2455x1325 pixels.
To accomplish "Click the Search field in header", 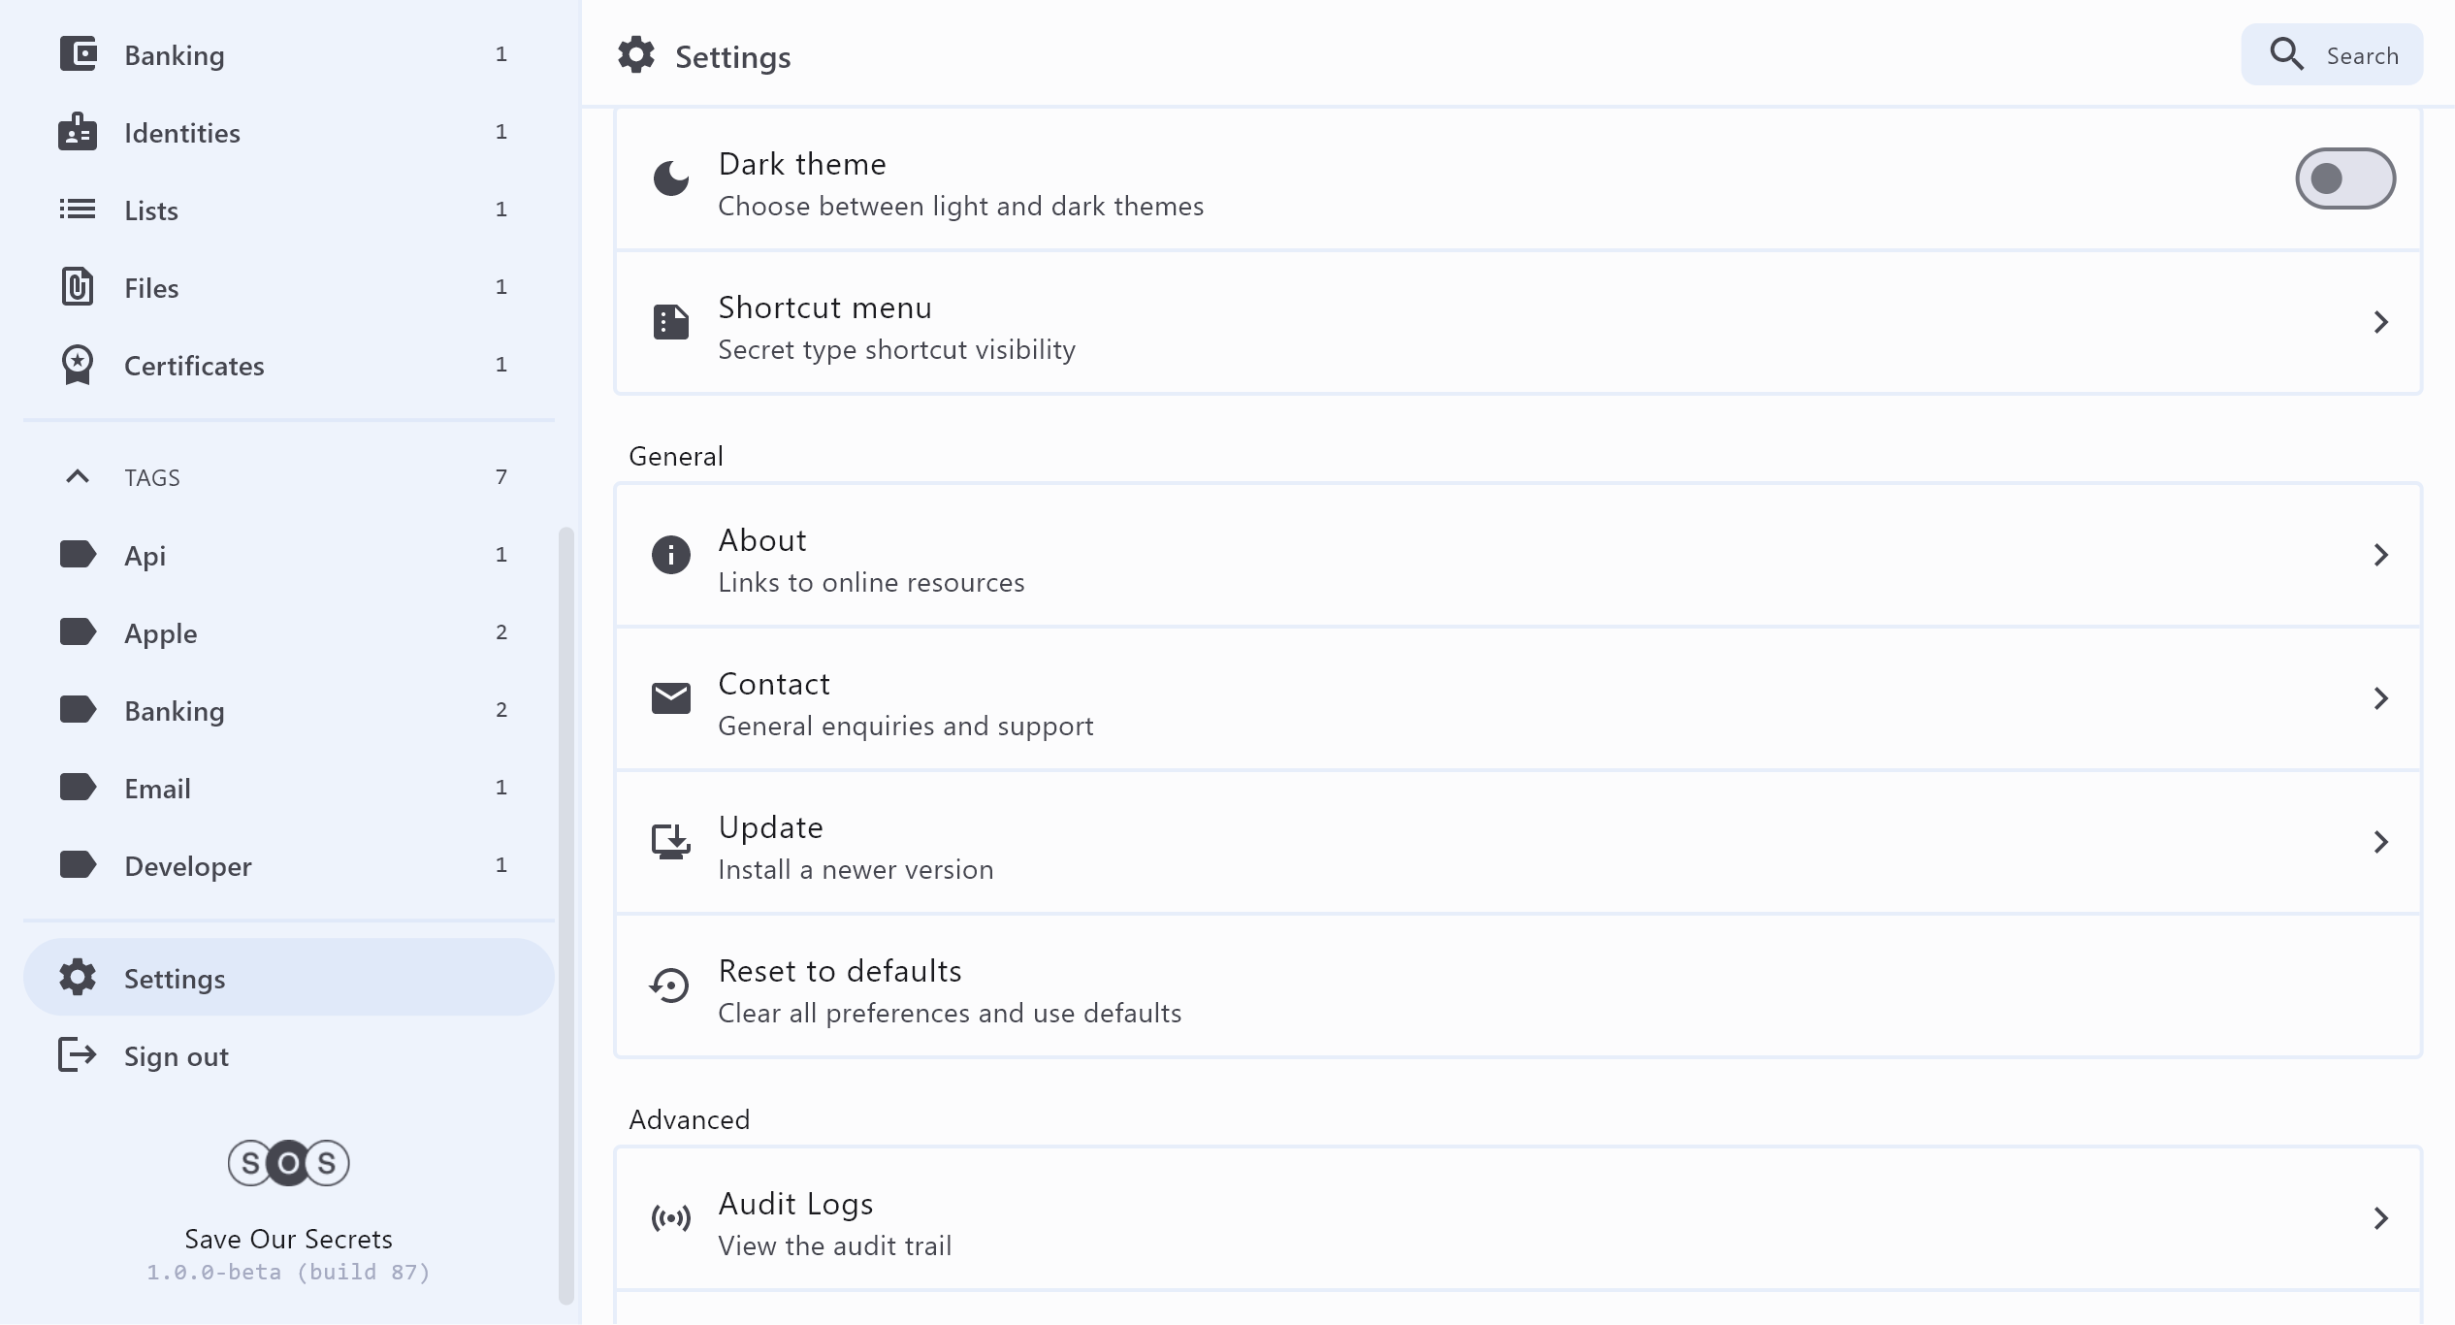I will point(2332,55).
